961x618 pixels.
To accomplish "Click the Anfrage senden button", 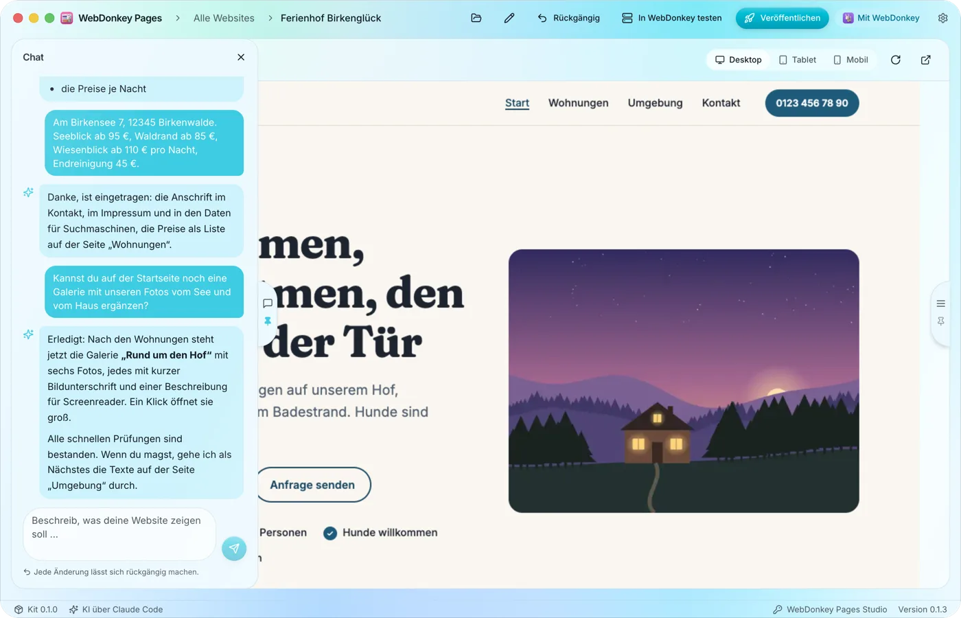I will point(313,485).
